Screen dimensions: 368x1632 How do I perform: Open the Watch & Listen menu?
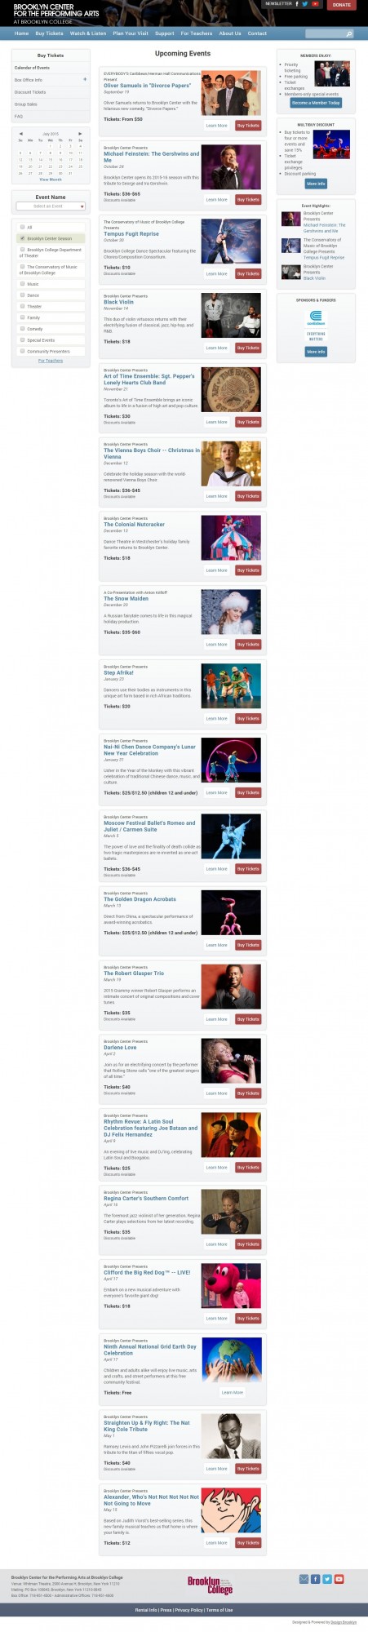tap(88, 33)
